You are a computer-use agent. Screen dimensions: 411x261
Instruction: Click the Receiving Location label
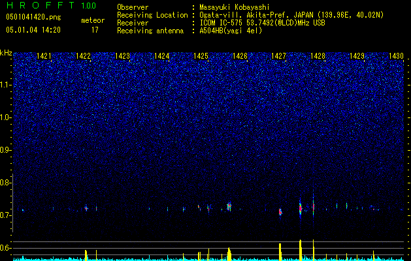[x=152, y=15]
